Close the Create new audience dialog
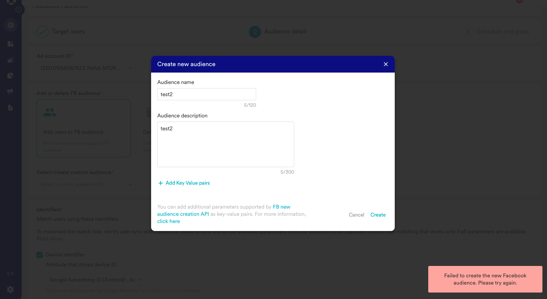The image size is (547, 299). (386, 64)
